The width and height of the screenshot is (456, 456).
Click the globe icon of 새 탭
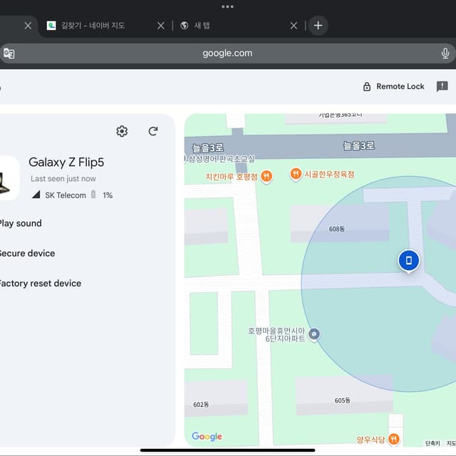click(185, 26)
